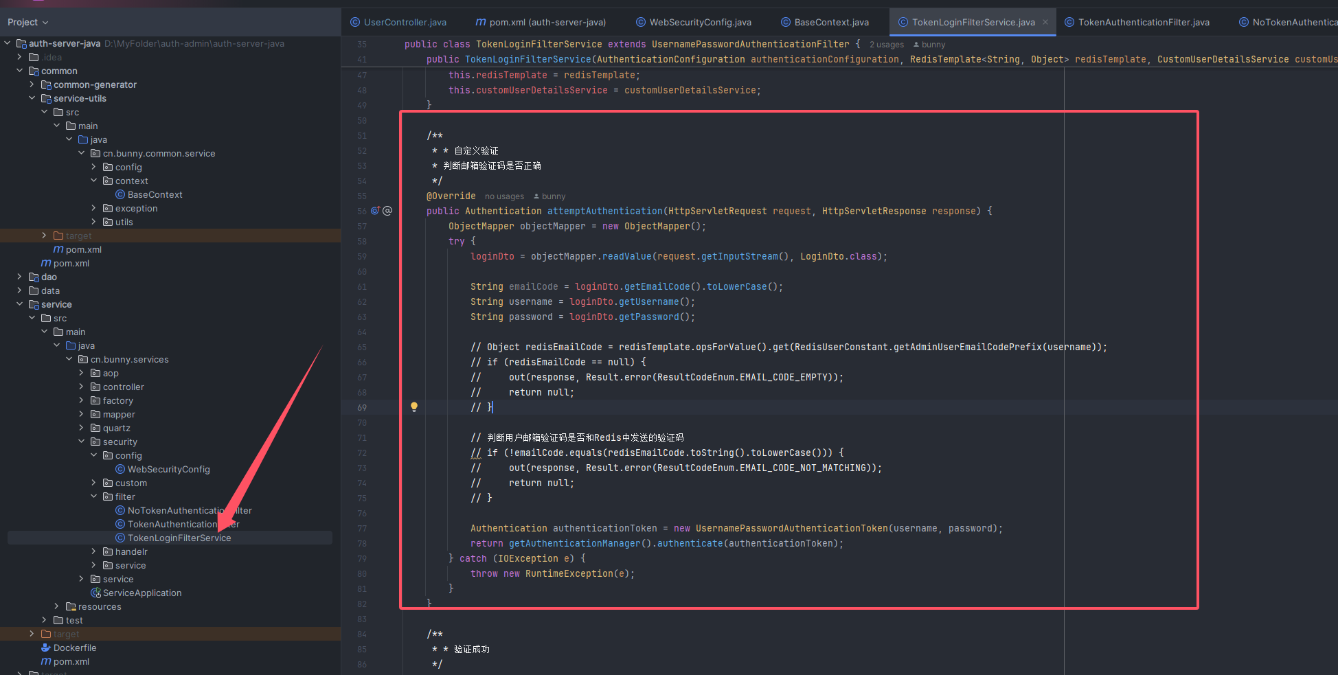The height and width of the screenshot is (675, 1338).
Task: Click the auth-server-java module folder icon
Action: (x=21, y=43)
